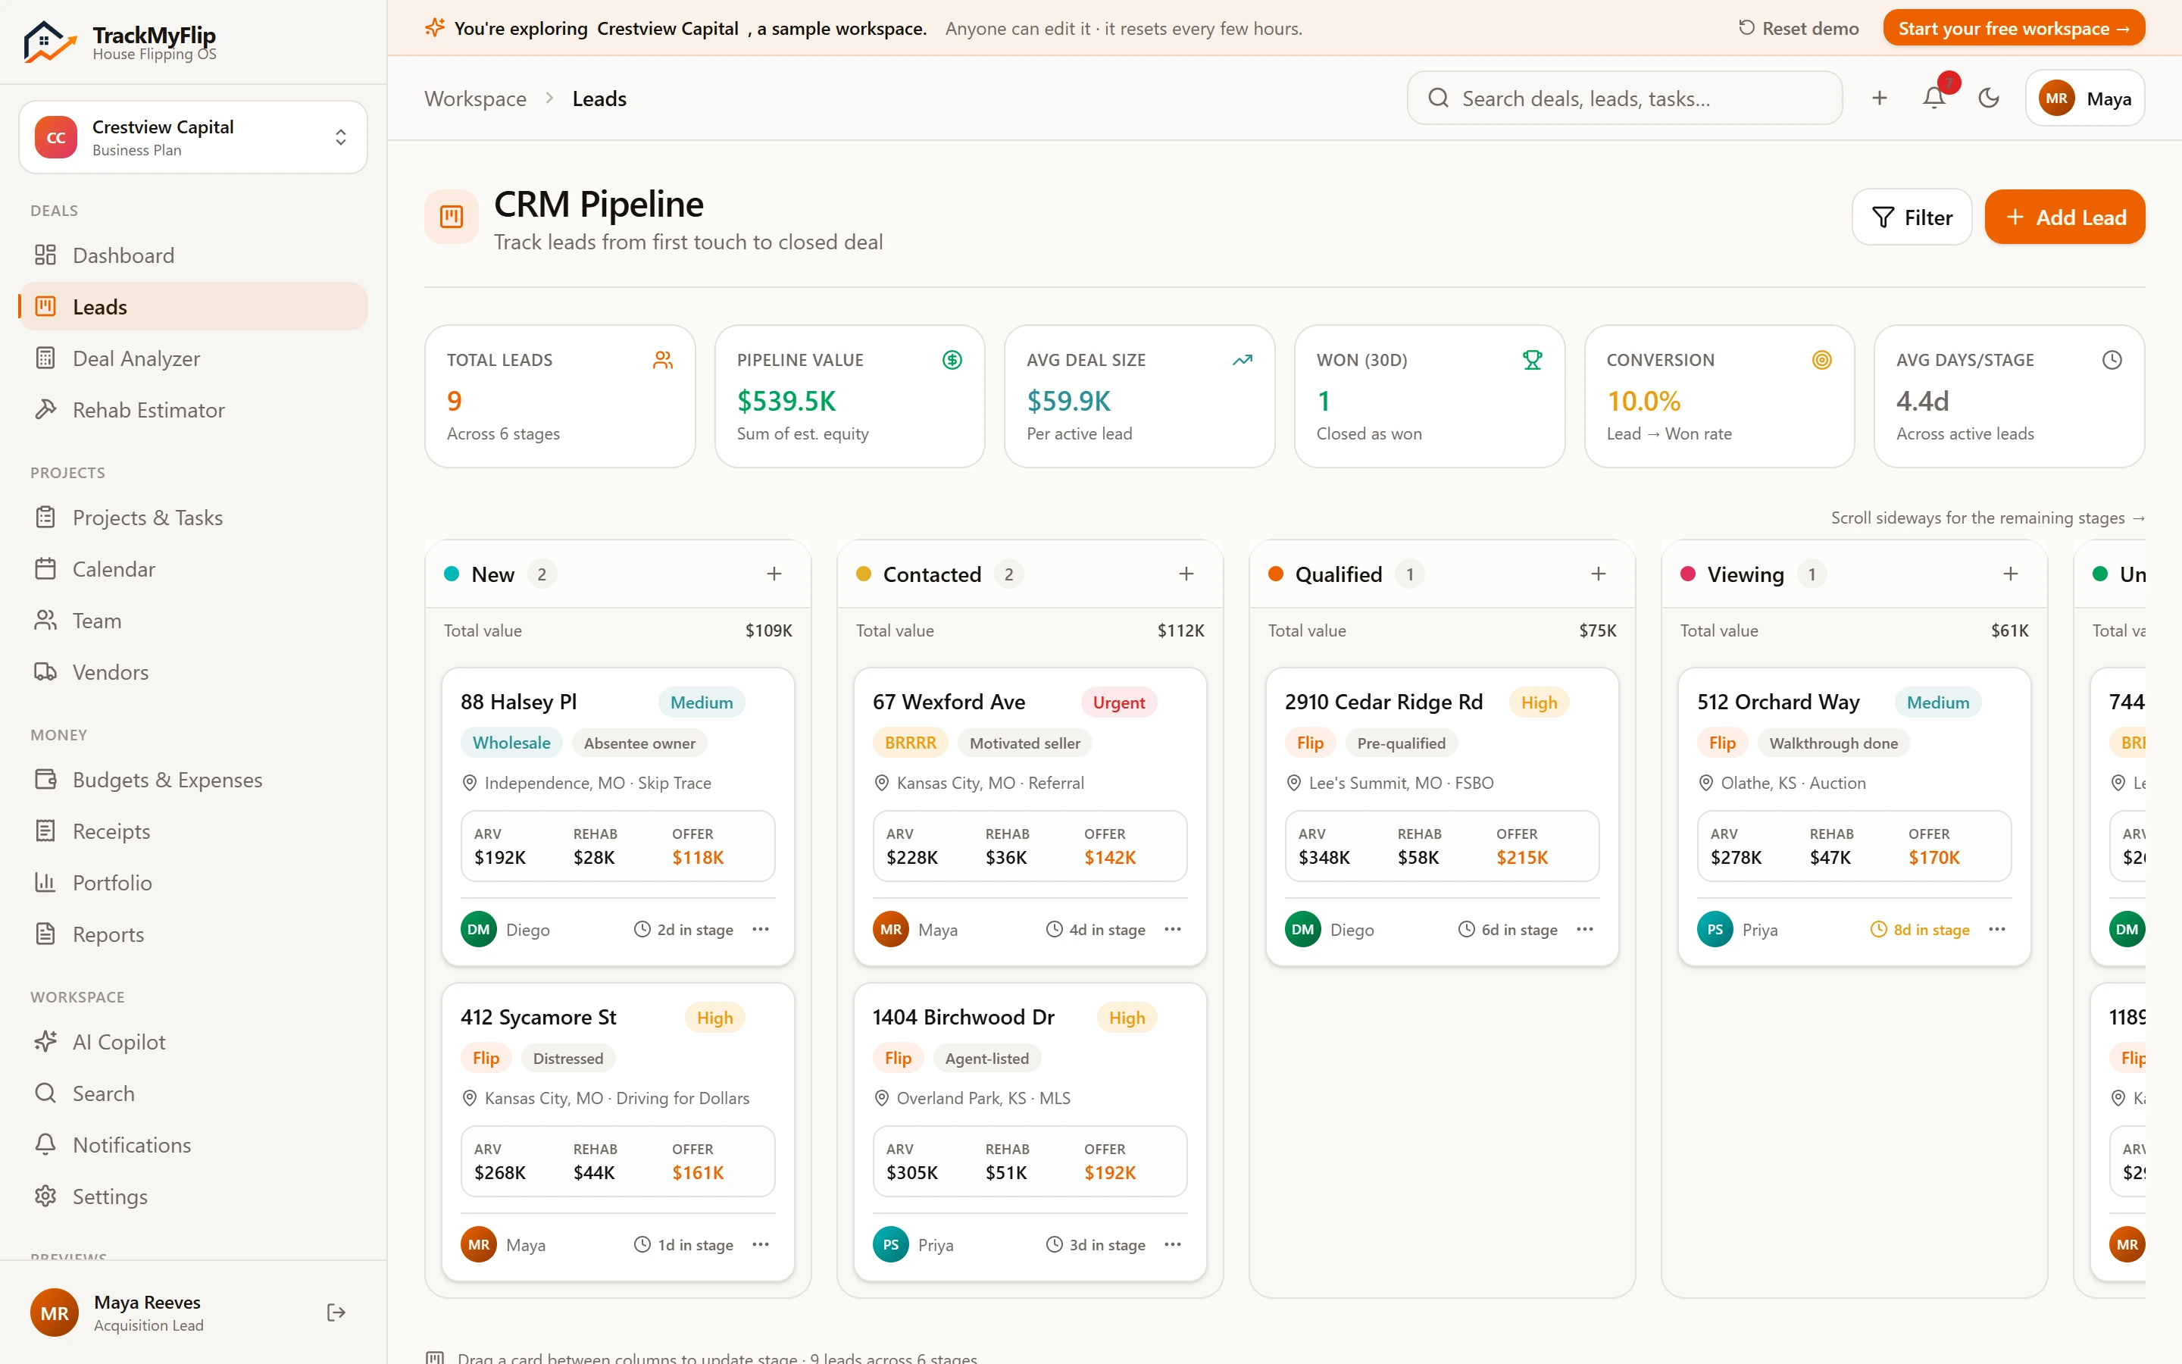
Task: Add a lead to the Viewing column
Action: pyautogui.click(x=2010, y=574)
